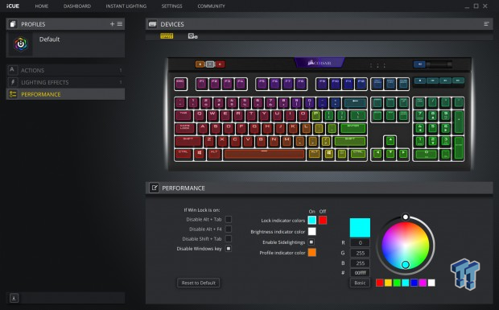Open the Settings menu
Viewport: 499px width, 310px height.
point(172,6)
